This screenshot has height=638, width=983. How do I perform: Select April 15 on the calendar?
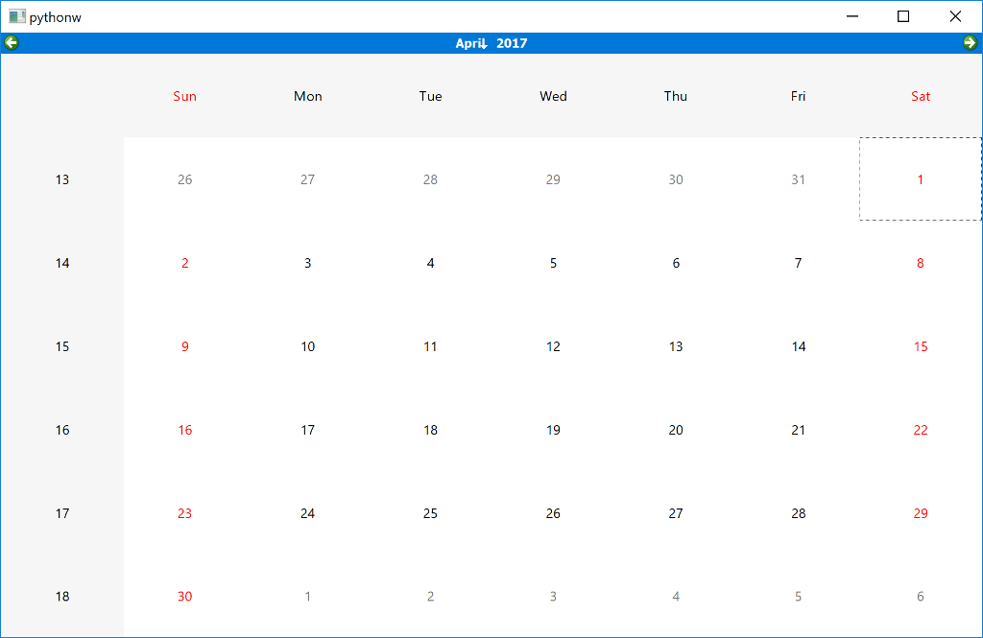tap(921, 346)
